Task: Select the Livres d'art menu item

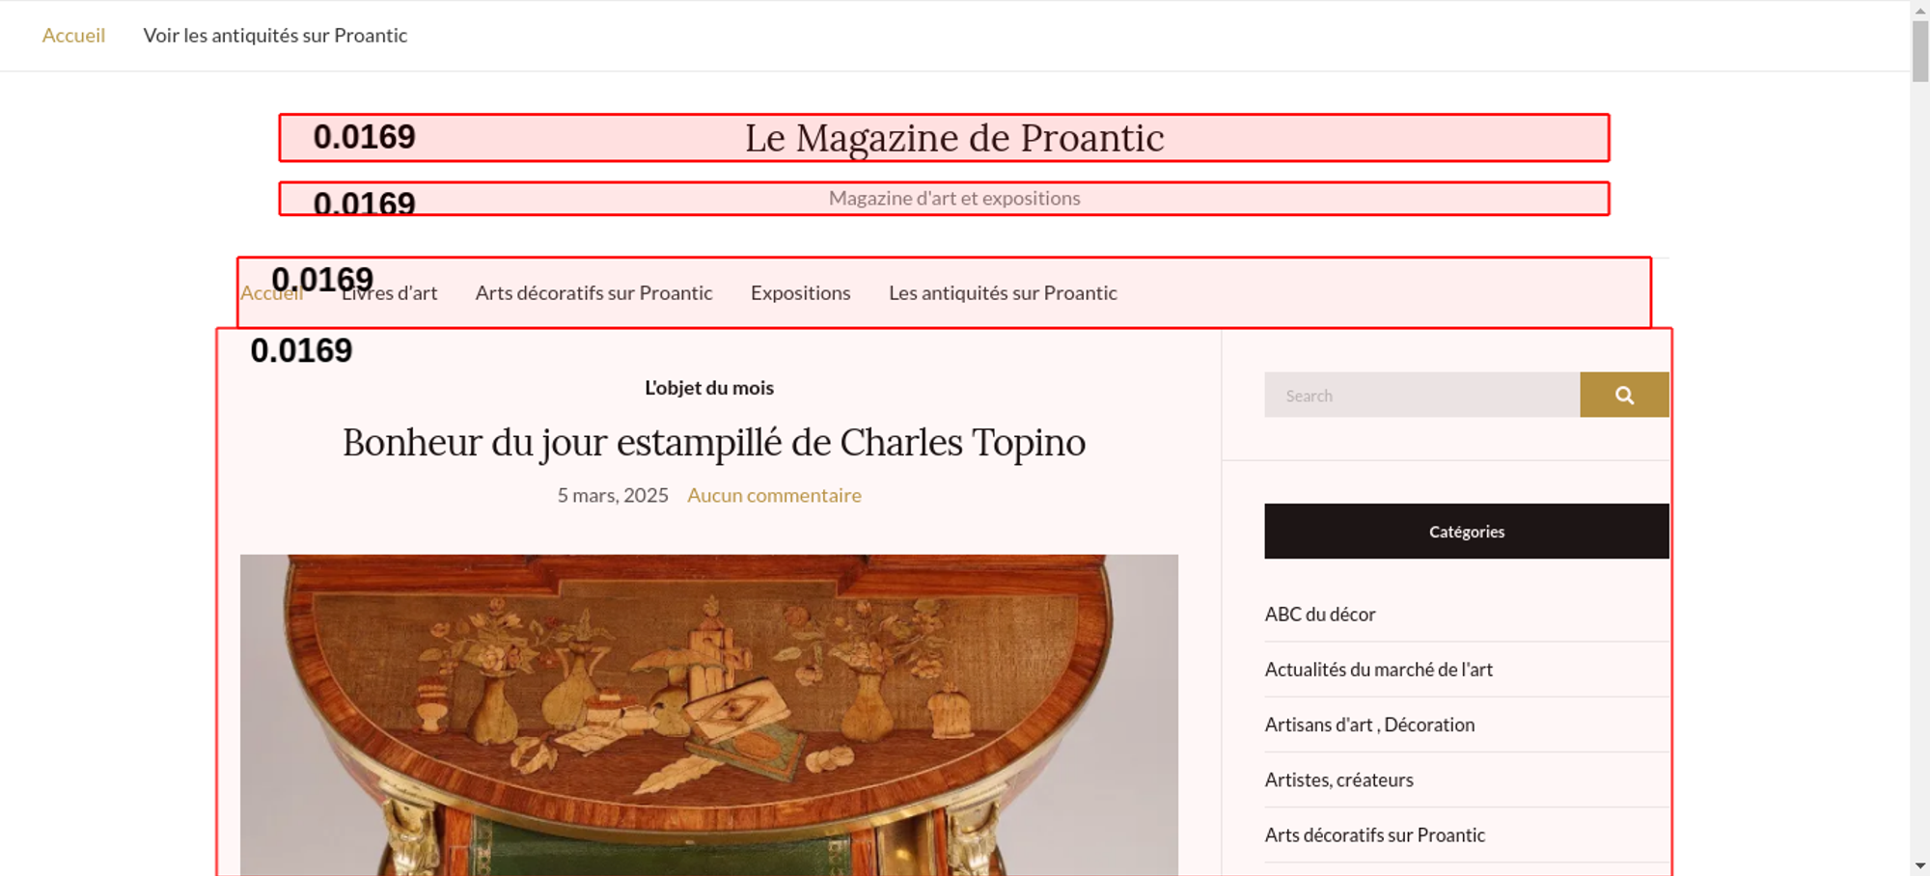Action: coord(389,293)
